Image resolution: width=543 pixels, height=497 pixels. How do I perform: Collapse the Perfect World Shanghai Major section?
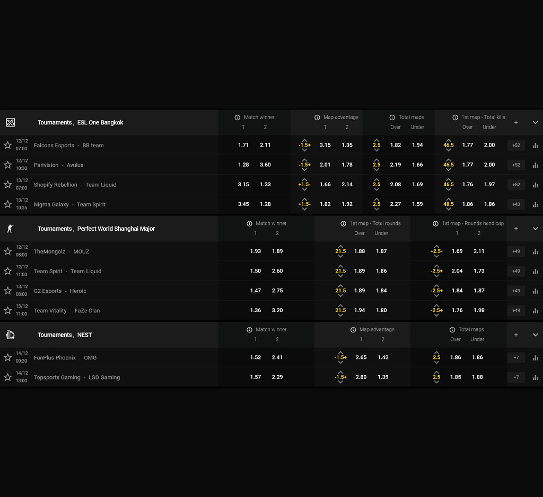(535, 229)
